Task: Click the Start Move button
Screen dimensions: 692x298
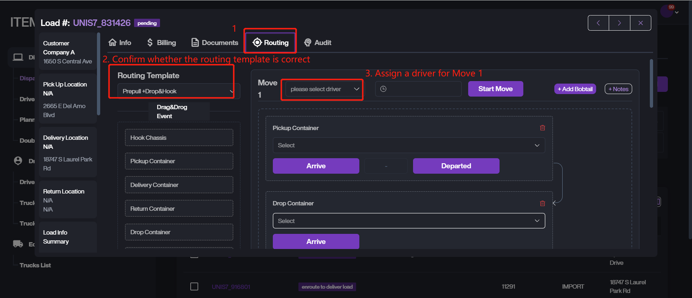Action: tap(495, 89)
